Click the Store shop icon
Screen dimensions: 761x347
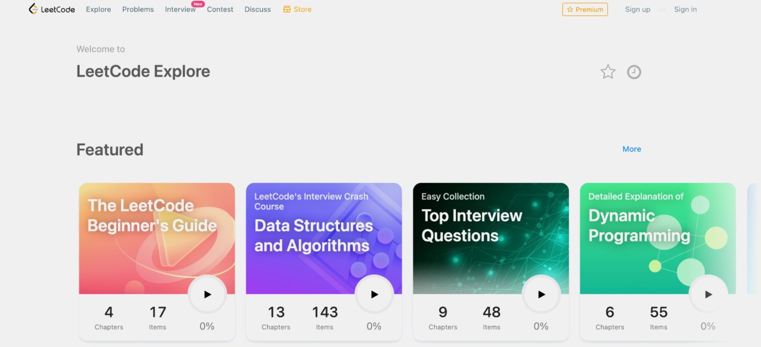pyautogui.click(x=287, y=9)
